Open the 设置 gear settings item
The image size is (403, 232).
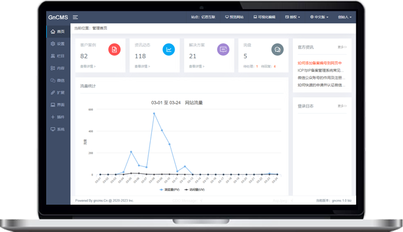(58, 44)
